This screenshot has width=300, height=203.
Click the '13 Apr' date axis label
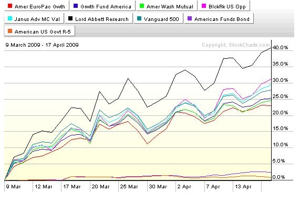coord(243,187)
